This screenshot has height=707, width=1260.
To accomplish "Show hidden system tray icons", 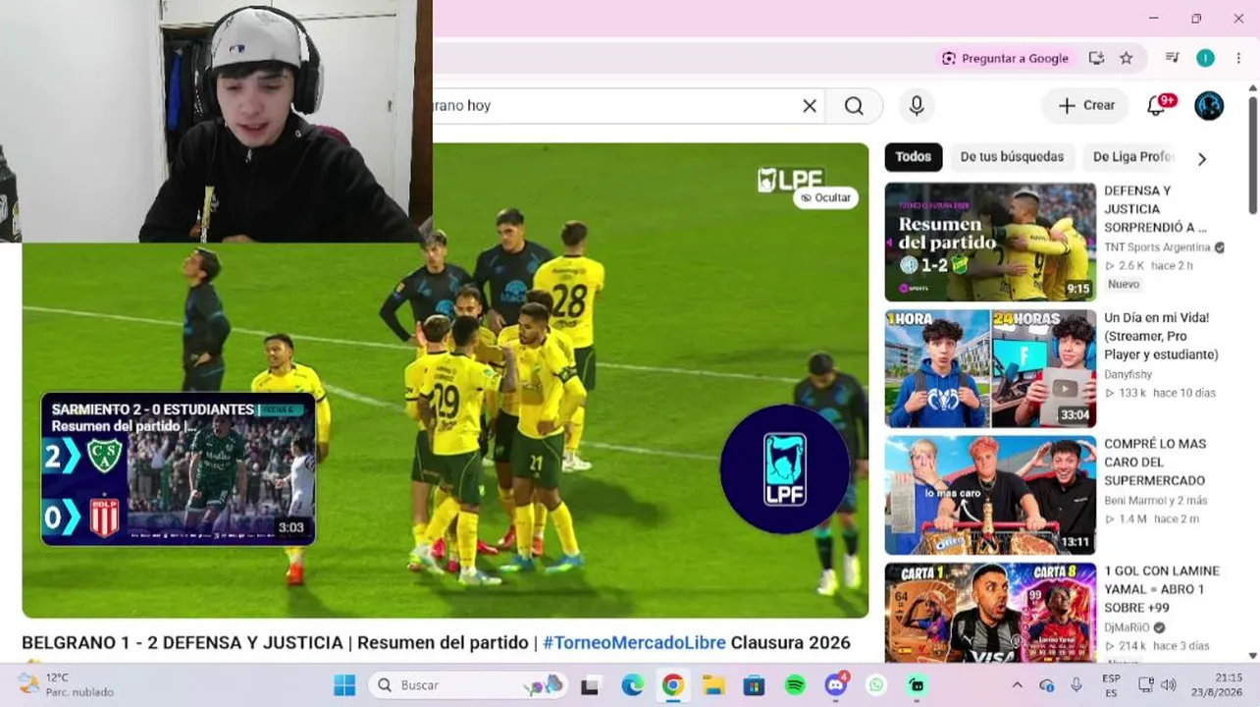I will coord(1017,685).
